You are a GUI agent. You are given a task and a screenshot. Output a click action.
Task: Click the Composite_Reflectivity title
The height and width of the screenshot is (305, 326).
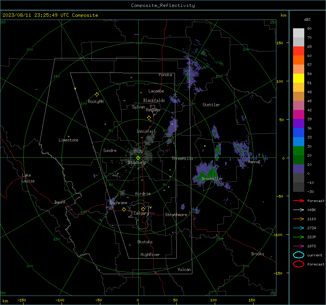click(163, 5)
